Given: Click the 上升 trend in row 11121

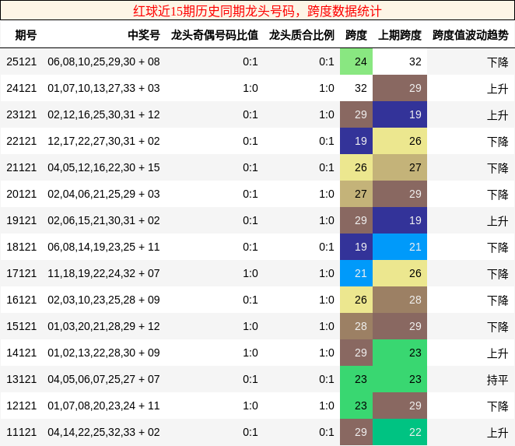Looking at the screenshot, I should tap(498, 433).
